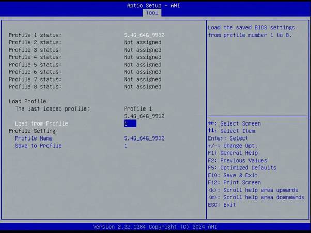311x233 pixels.
Task: Click the Load from Profile label
Action: click(x=41, y=123)
